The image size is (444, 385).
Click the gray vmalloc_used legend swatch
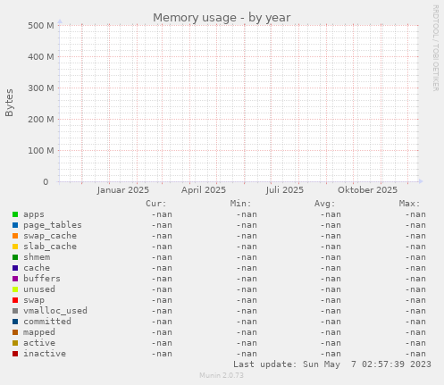point(15,311)
